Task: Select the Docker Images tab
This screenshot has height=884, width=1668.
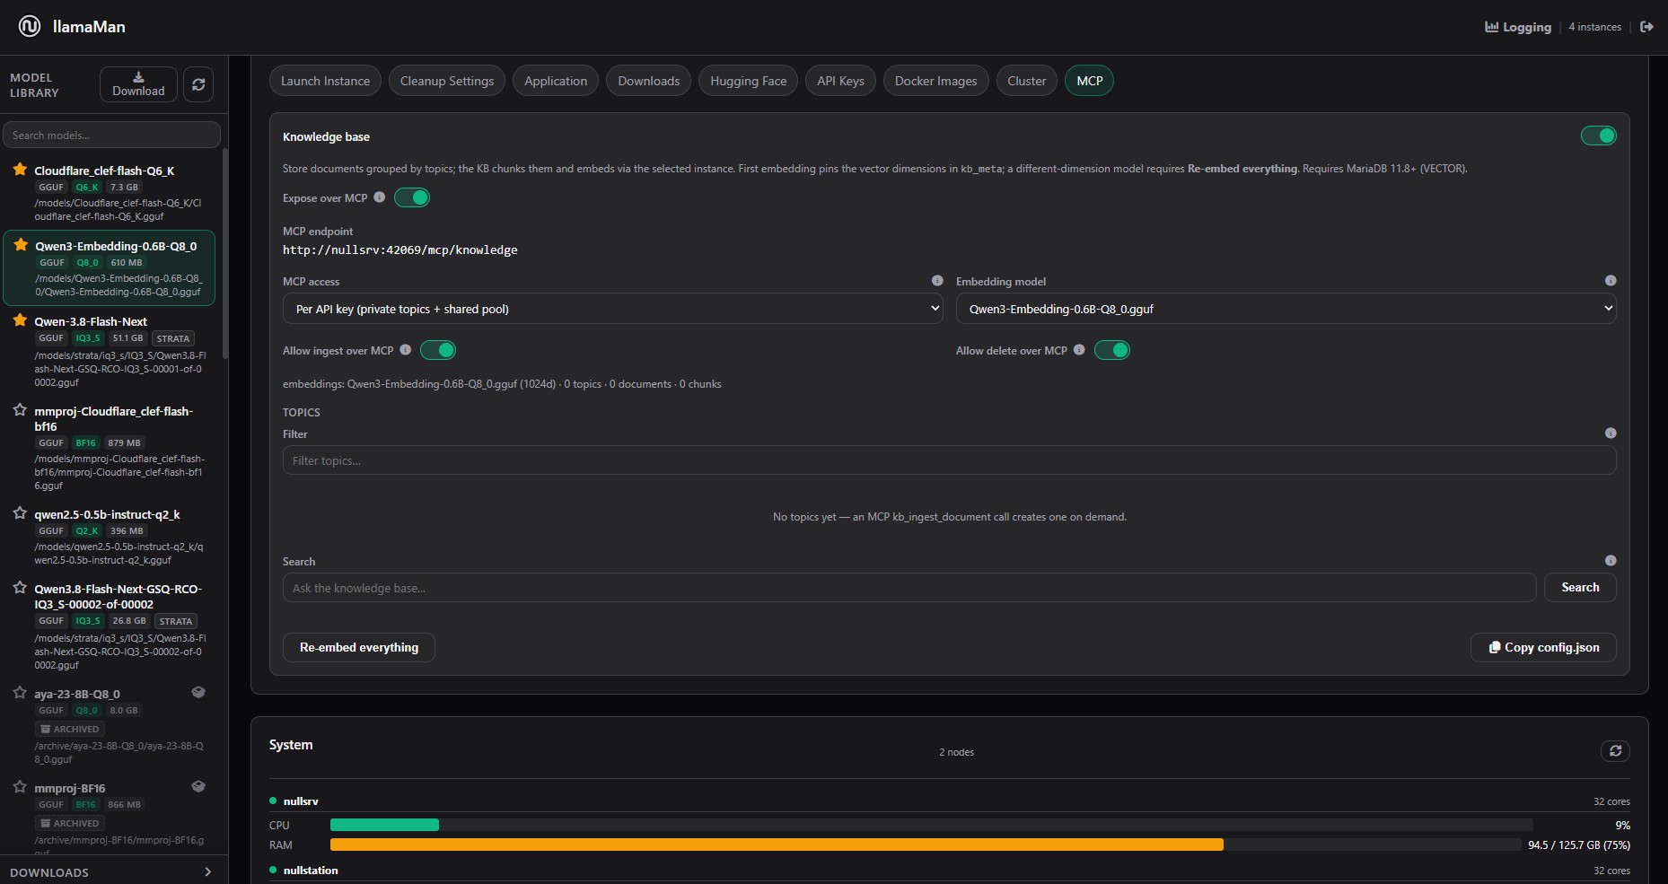Action: [x=935, y=81]
